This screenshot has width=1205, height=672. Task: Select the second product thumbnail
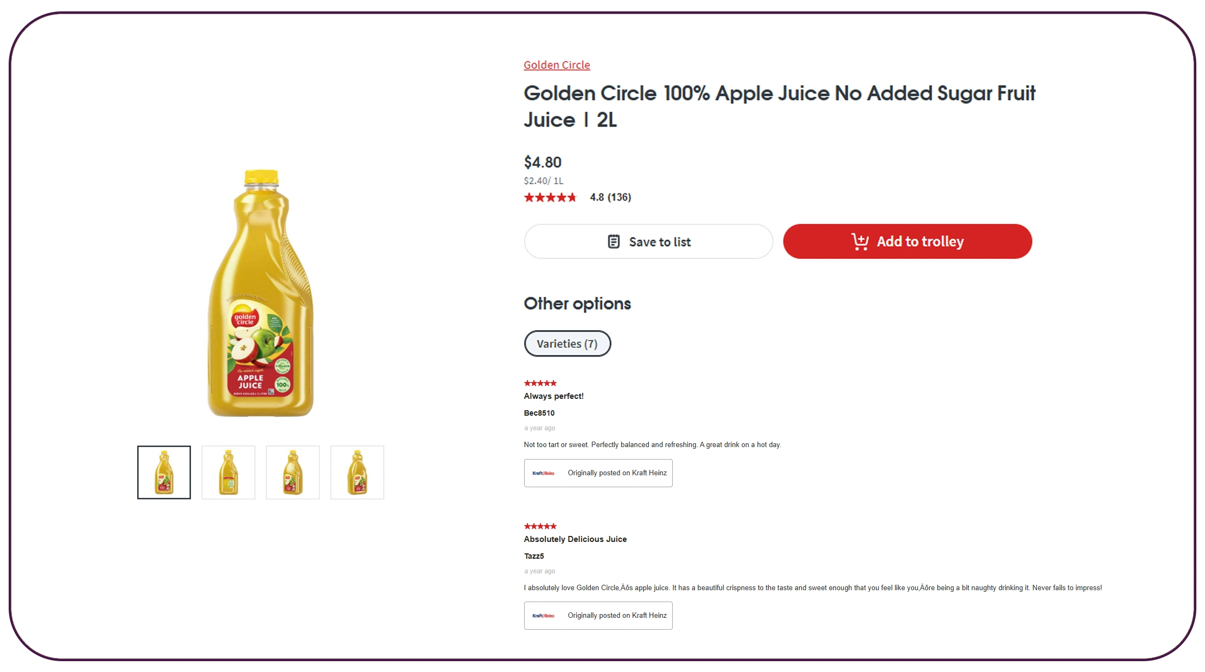coord(228,472)
